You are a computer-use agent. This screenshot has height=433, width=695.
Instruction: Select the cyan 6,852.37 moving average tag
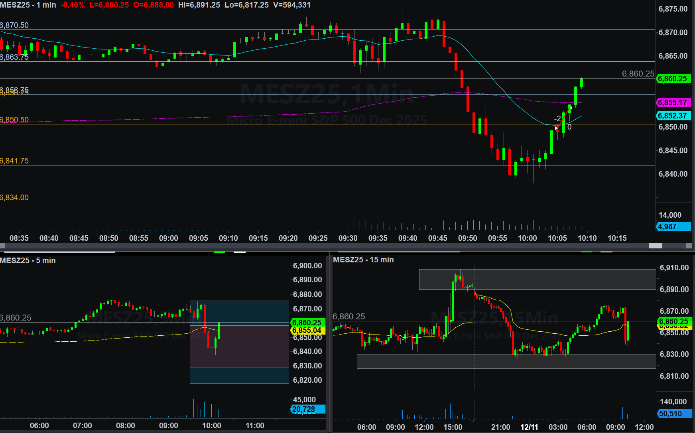pos(673,116)
